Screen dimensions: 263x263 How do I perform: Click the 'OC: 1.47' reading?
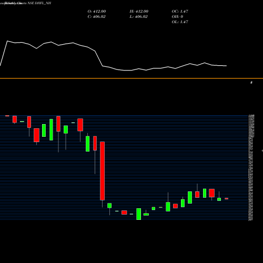point(180,12)
